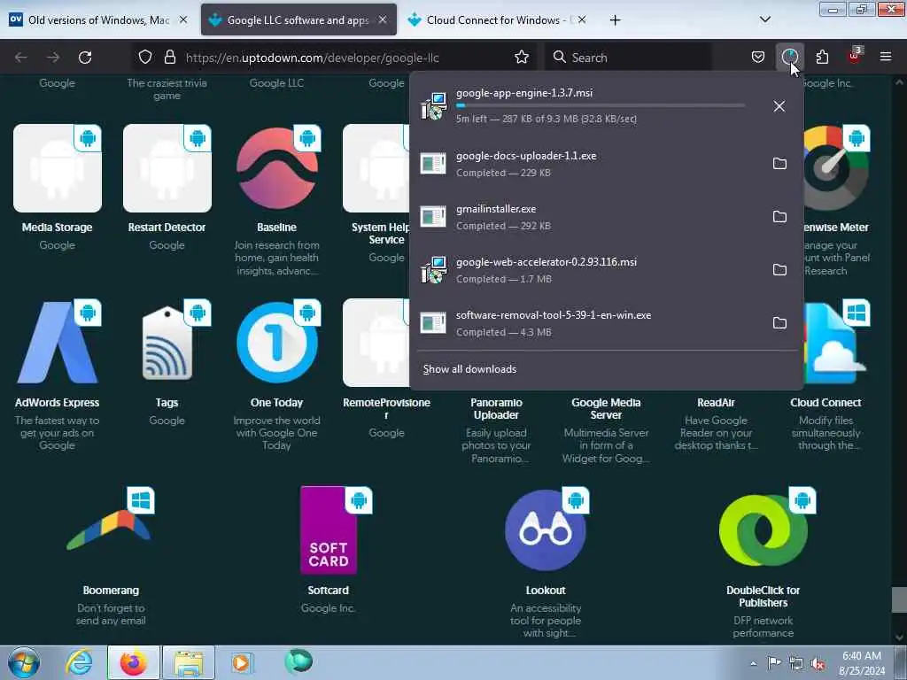The width and height of the screenshot is (907, 680).
Task: Click the site security padlock icon
Action: pyautogui.click(x=169, y=58)
